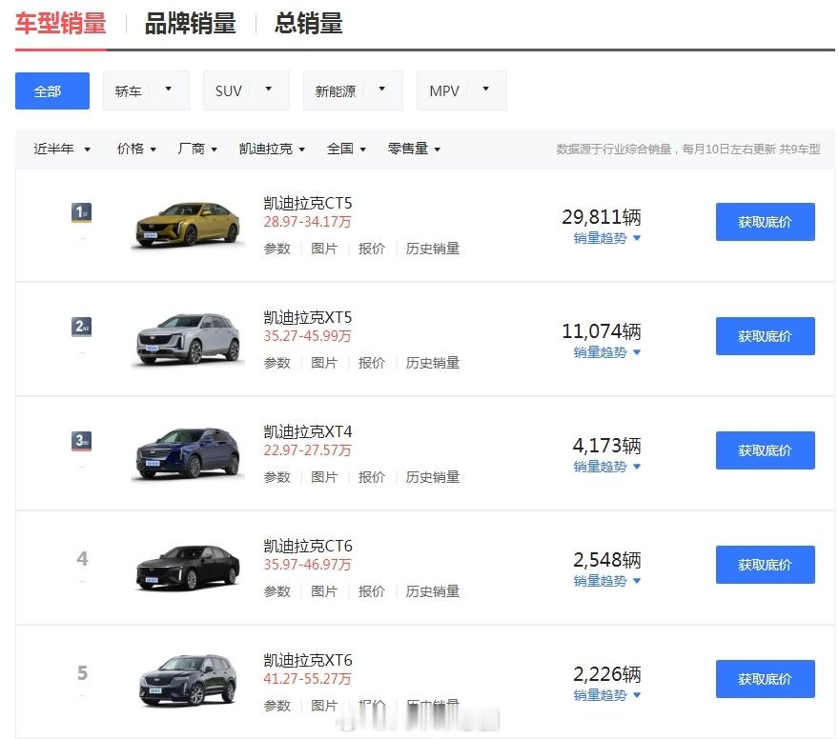Open the SUV dropdown filter

tap(246, 90)
